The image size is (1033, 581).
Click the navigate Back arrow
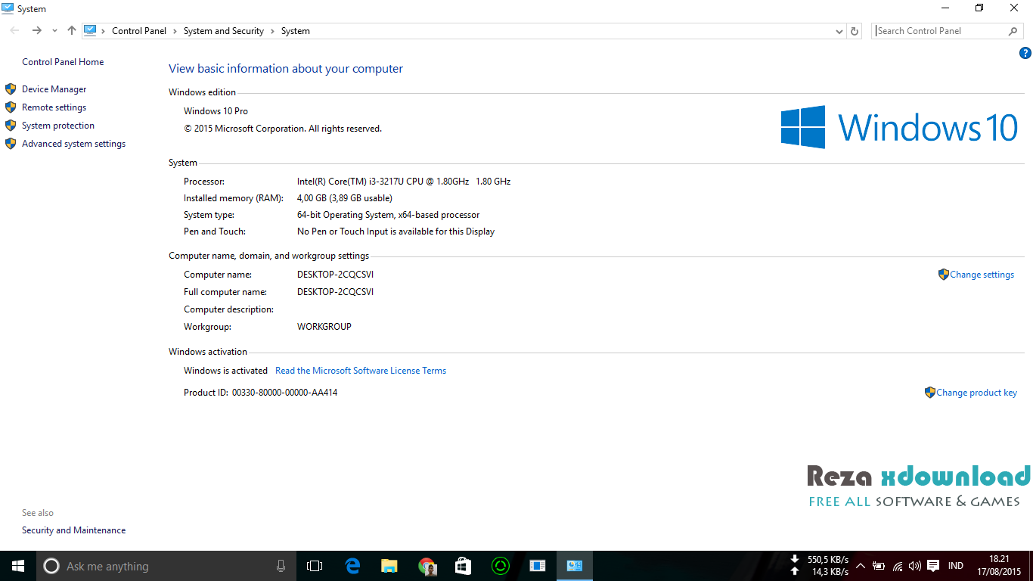click(14, 30)
